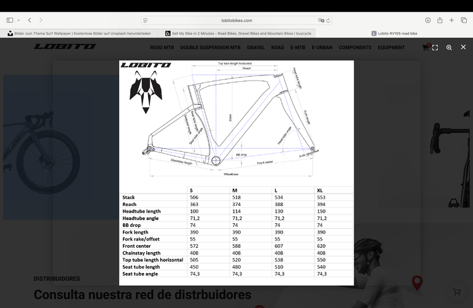Open the ROAD menu
The height and width of the screenshot is (308, 473).
tap(278, 48)
